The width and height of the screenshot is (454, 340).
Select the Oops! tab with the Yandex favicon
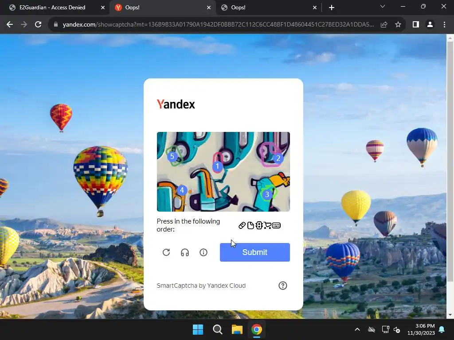coord(163,8)
